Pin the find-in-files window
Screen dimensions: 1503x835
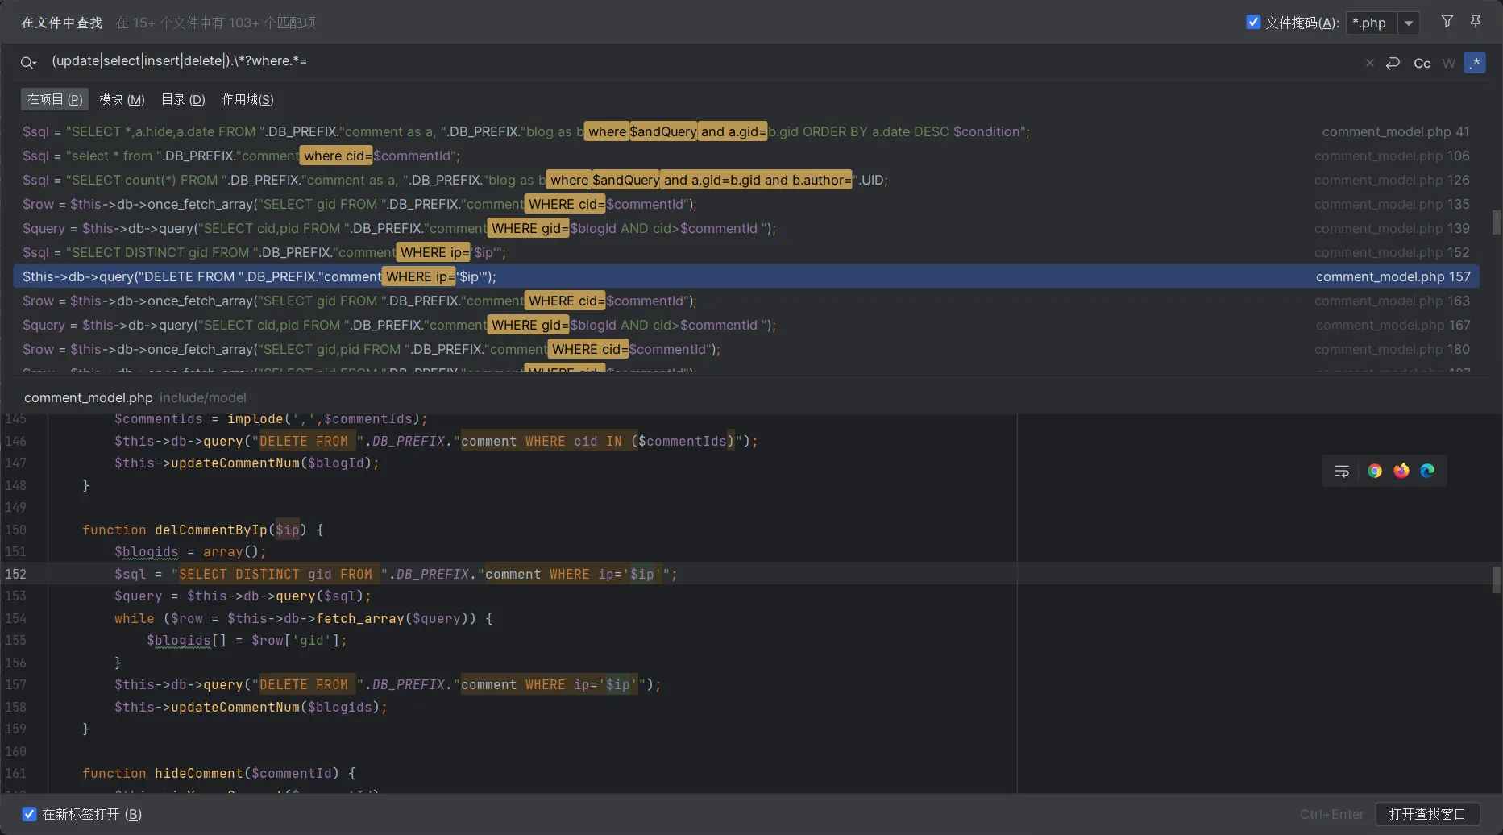(x=1476, y=22)
